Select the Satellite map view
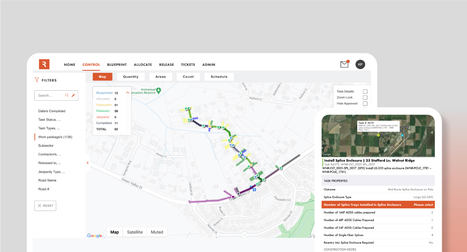Image resolution: width=467 pixels, height=252 pixels. point(135,232)
